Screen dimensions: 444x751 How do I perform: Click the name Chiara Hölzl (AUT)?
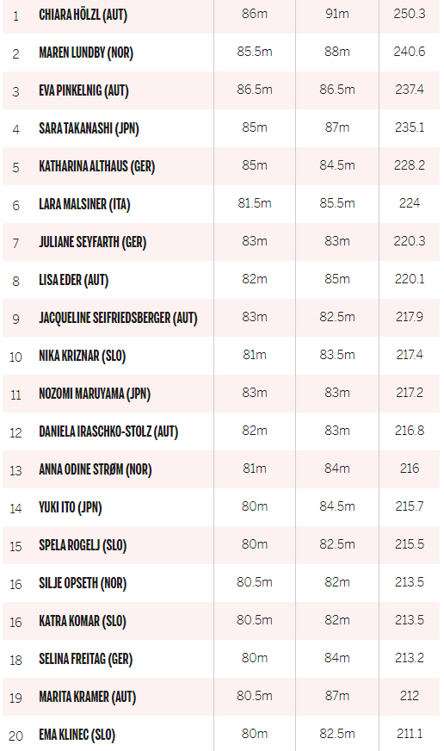tap(83, 15)
